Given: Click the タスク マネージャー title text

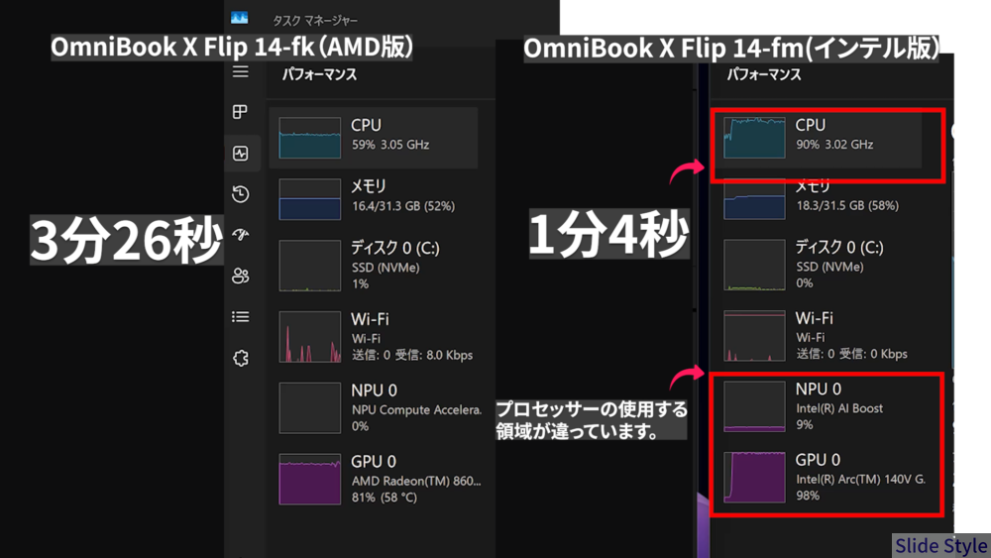Looking at the screenshot, I should (315, 21).
